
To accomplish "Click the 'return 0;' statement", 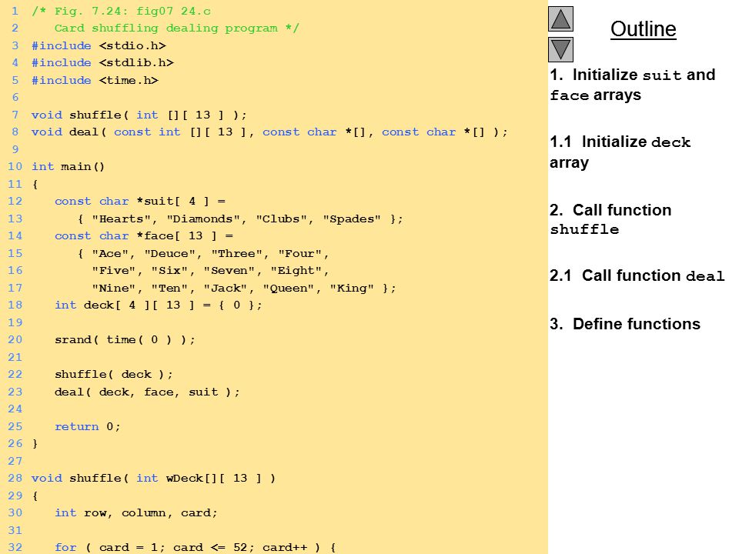I will [88, 427].
